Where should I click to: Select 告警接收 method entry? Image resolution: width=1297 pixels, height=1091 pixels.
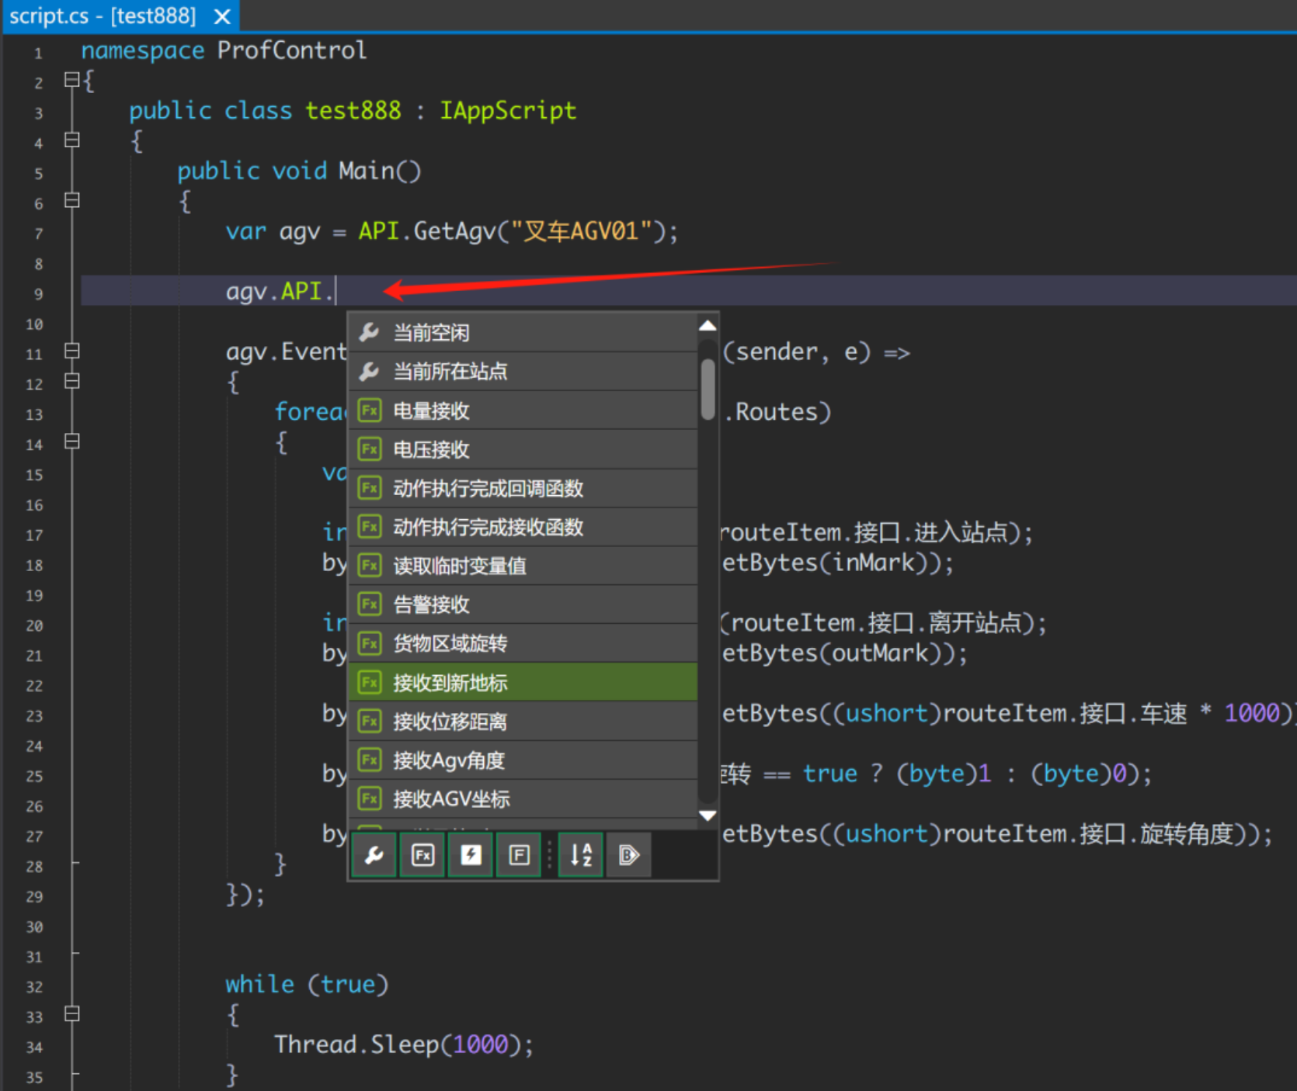(523, 604)
